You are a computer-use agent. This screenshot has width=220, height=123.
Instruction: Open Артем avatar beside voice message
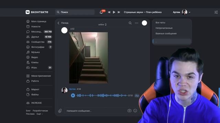click(64, 90)
